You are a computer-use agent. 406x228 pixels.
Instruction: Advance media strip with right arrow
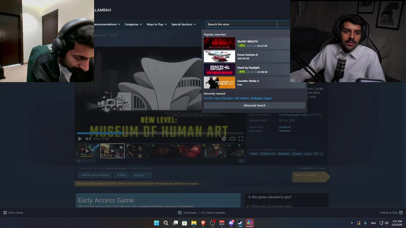tap(241, 161)
